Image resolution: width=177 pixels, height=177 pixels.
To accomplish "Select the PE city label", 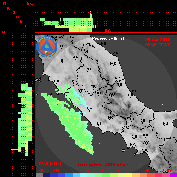I will tap(135, 91).
